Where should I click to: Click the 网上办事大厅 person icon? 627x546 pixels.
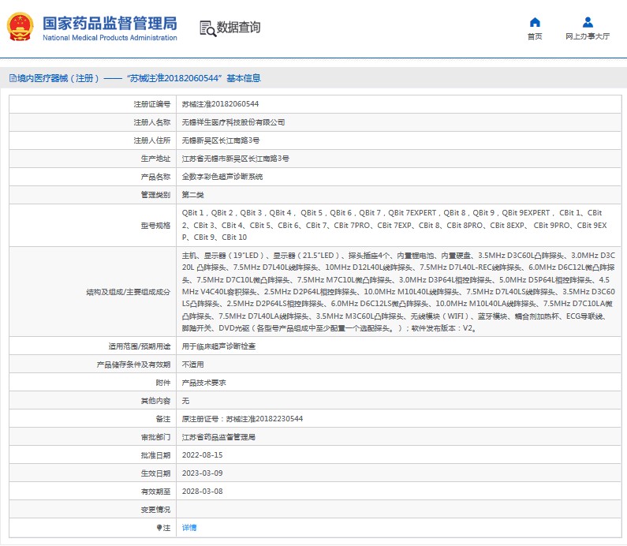(x=588, y=22)
